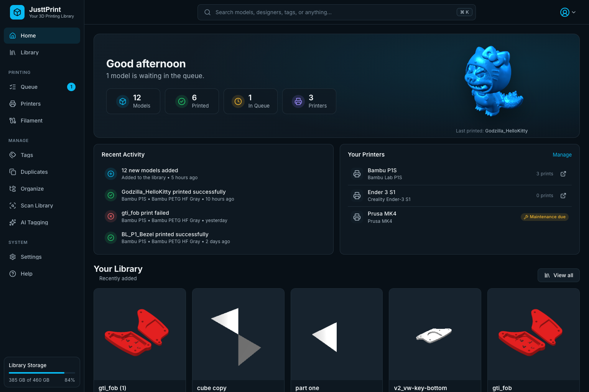
Task: Click the 12 Models stat card
Action: coord(133,101)
